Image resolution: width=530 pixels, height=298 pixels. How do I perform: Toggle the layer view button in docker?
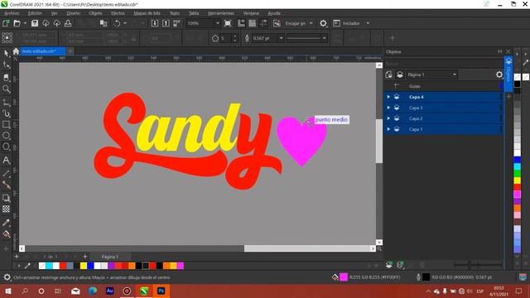tap(400, 74)
